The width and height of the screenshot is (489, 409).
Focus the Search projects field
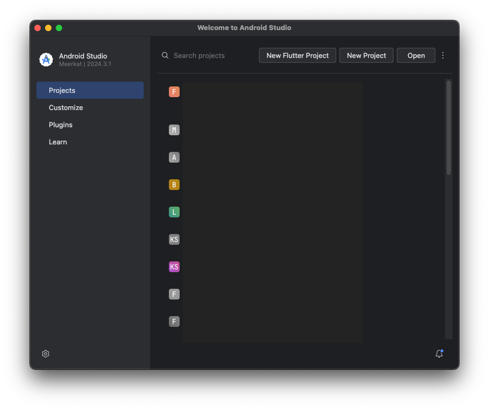(x=207, y=55)
